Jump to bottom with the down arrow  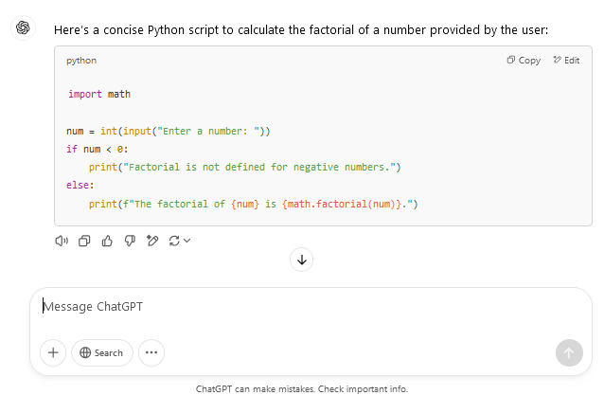pyautogui.click(x=302, y=259)
